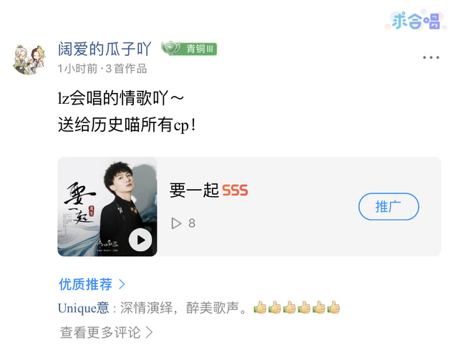Tap the 要一起 song title

[x=194, y=190]
